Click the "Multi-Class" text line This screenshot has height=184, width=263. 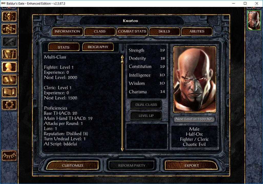click(55, 57)
